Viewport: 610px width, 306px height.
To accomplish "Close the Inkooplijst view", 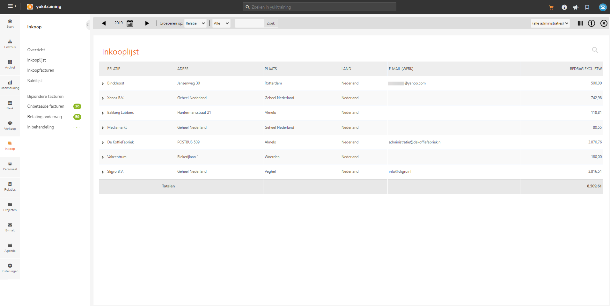I will click(x=604, y=23).
